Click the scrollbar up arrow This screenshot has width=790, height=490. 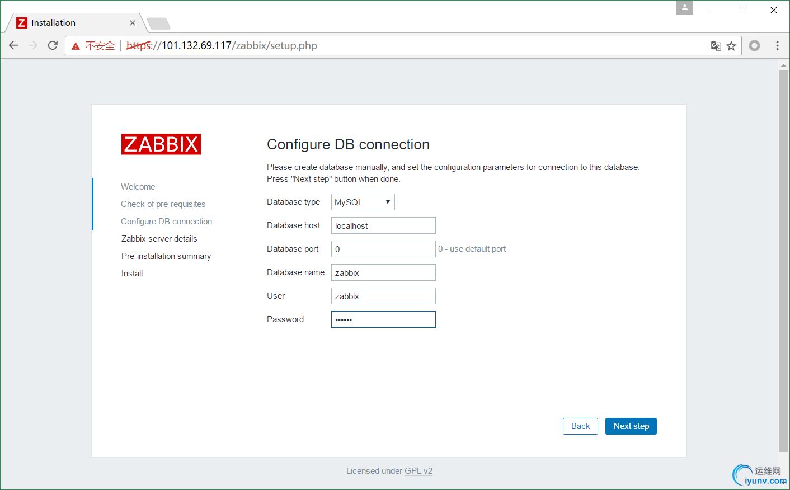coord(783,65)
